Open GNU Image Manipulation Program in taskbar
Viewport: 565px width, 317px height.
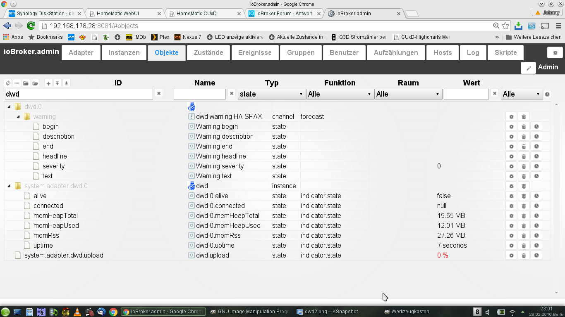click(251, 312)
